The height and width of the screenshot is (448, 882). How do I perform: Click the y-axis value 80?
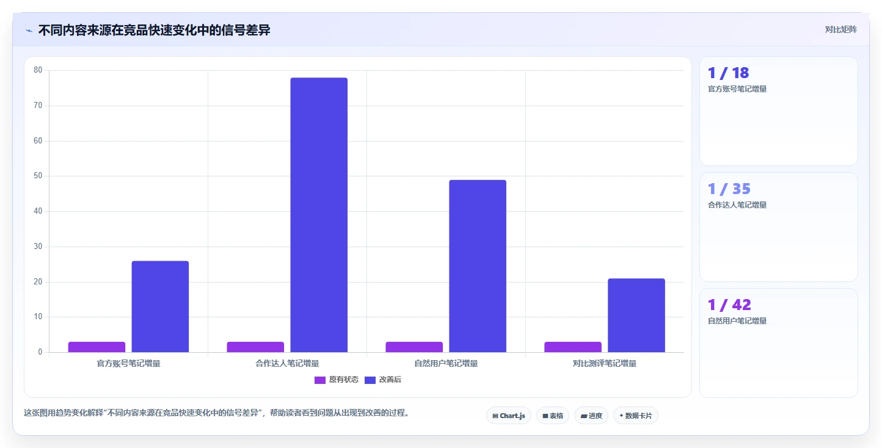pos(38,70)
